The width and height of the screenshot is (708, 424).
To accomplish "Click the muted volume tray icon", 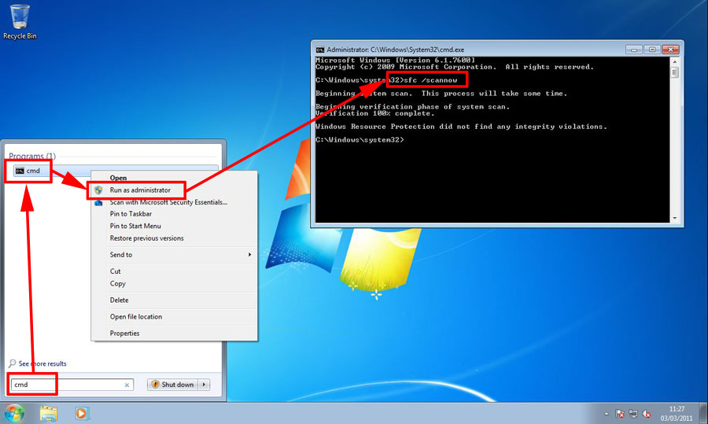I will click(647, 414).
